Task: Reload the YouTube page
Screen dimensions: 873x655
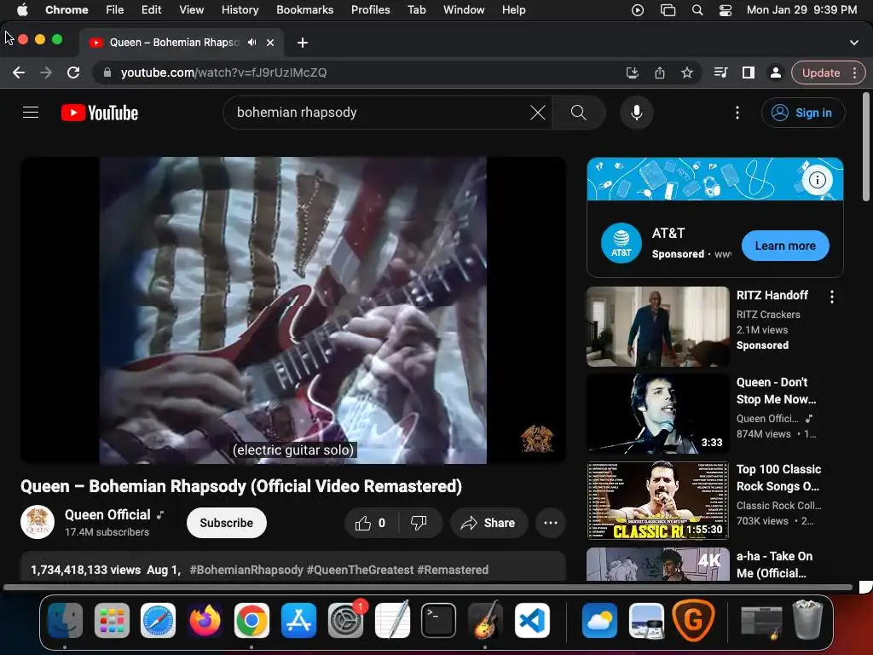Action: (x=73, y=72)
